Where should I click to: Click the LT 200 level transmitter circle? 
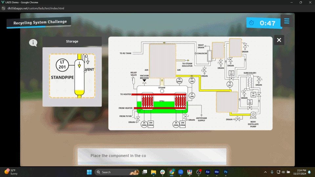[x=192, y=95]
